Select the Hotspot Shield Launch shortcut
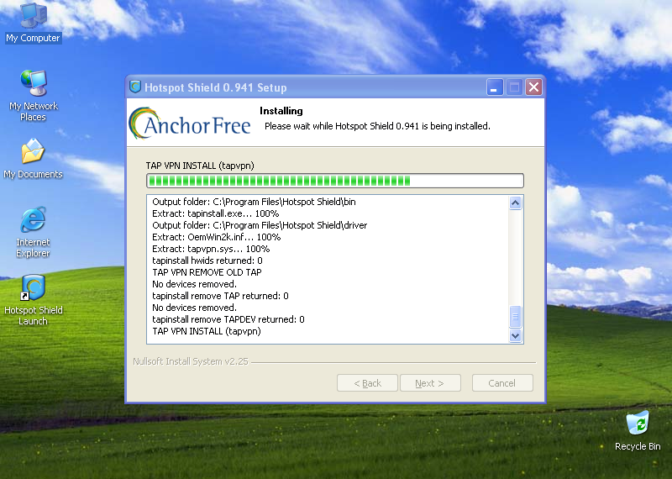The image size is (672, 479). [34, 300]
